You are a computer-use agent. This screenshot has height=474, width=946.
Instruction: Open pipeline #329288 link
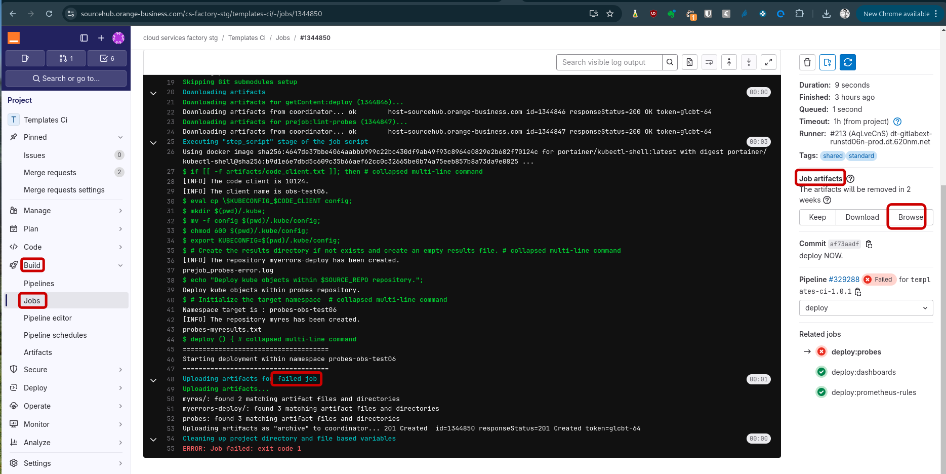tap(844, 280)
